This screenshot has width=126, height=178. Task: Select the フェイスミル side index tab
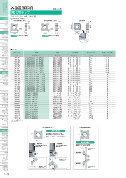[x=4, y=59]
